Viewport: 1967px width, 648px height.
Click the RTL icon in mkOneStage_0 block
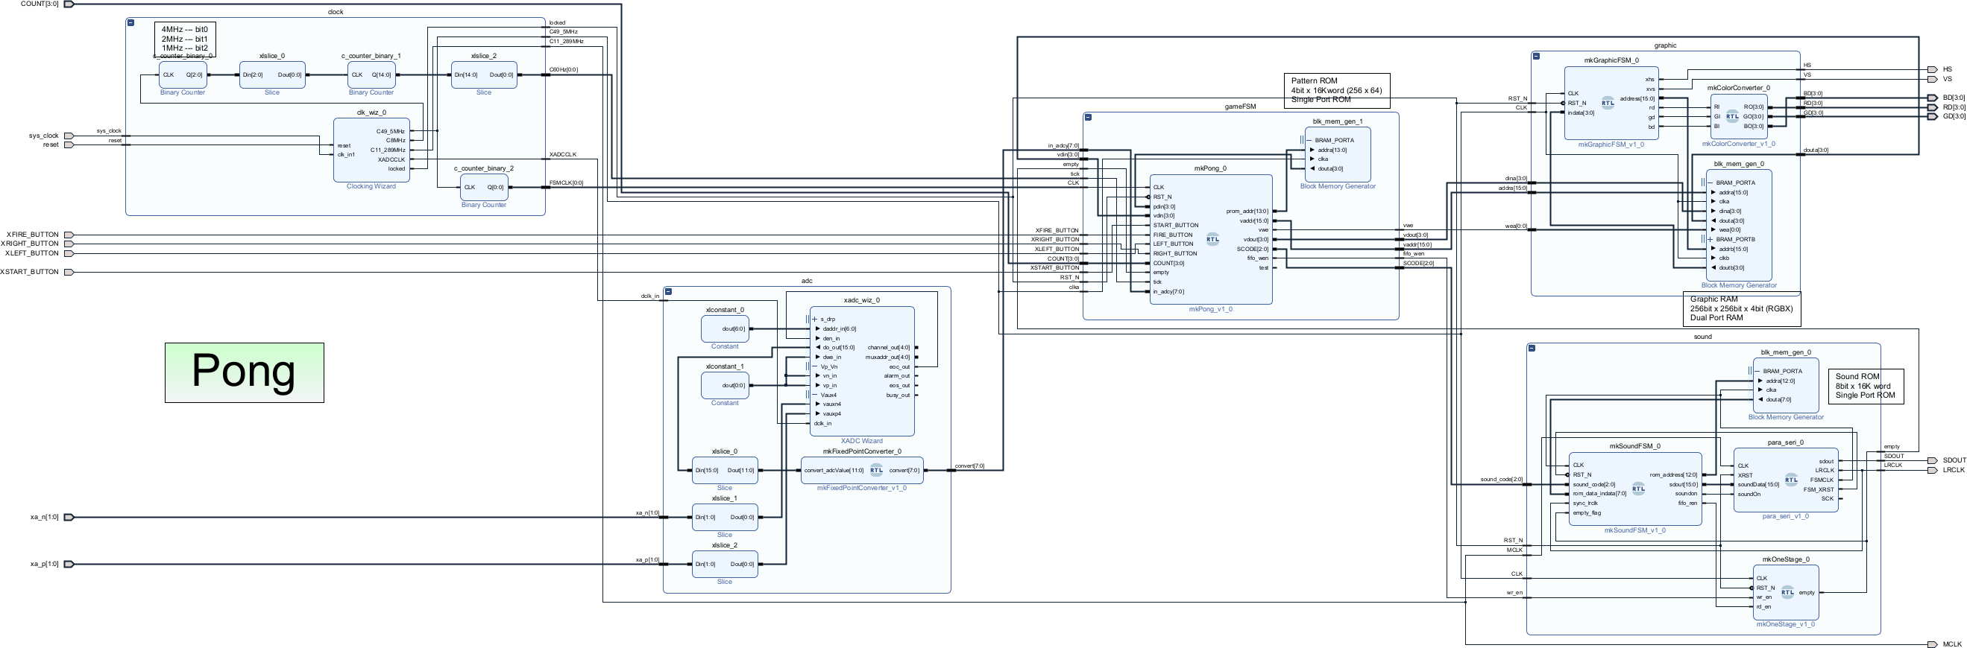tap(1787, 592)
